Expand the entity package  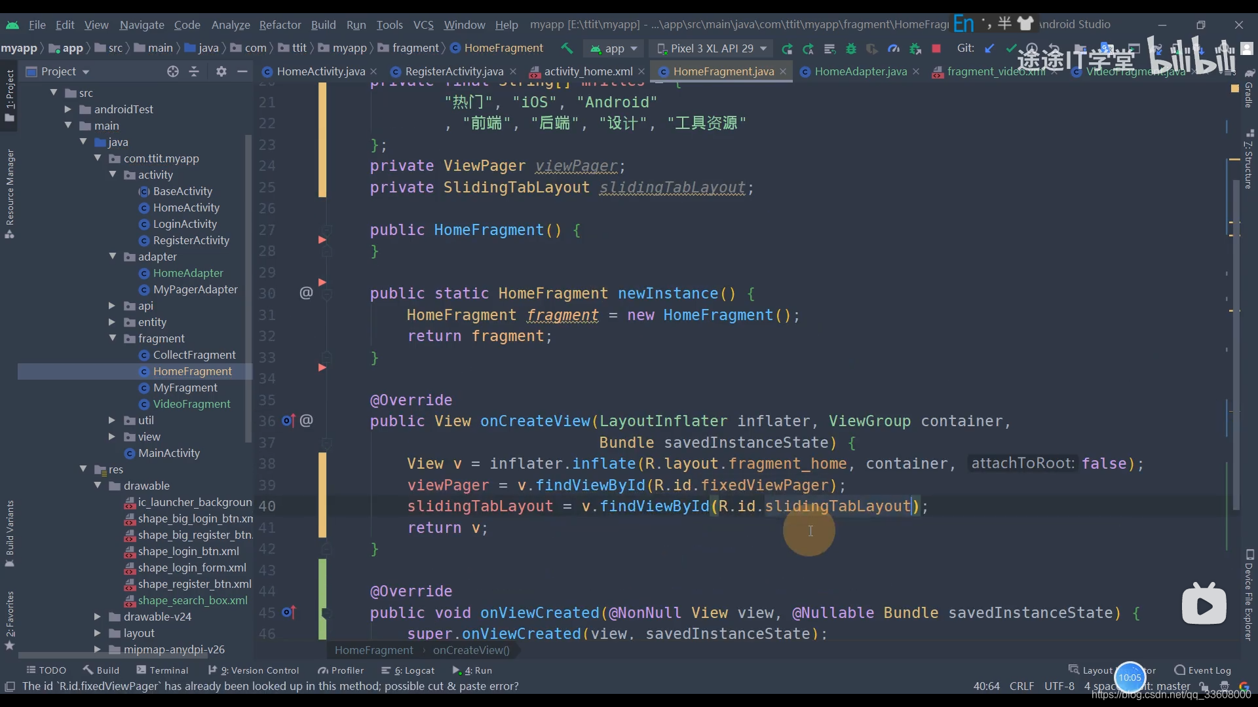112,322
